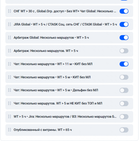139x141 pixels.
Task: Disable the СНГ WT > 30 с toggle
Action: [x=124, y=11]
